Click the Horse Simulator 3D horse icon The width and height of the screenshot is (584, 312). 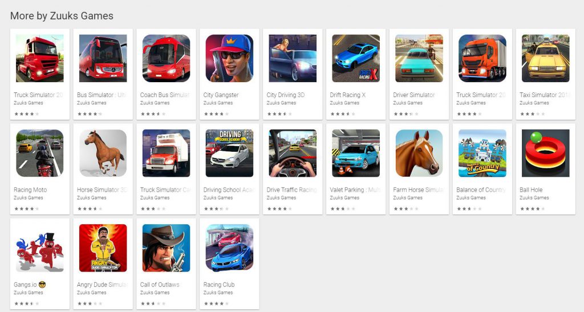(x=103, y=153)
